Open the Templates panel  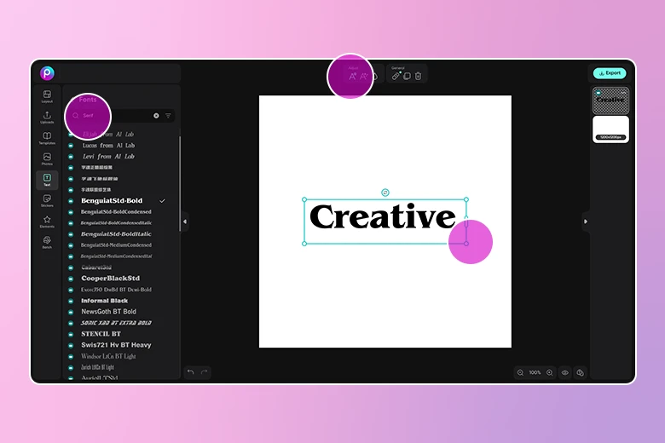click(47, 138)
